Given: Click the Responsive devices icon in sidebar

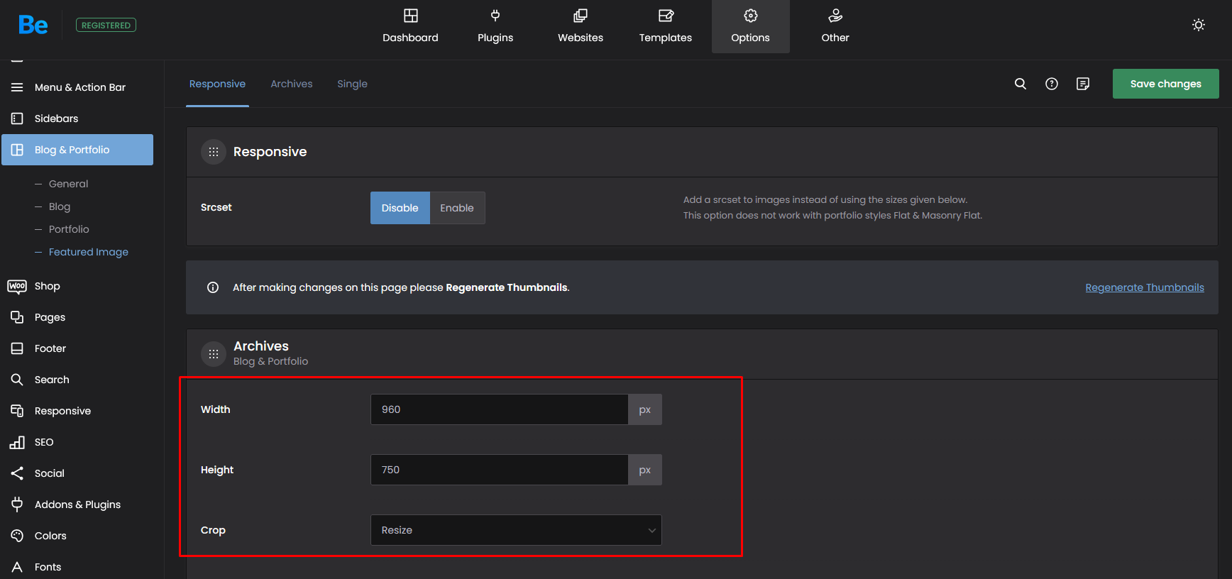Looking at the screenshot, I should click(x=17, y=411).
